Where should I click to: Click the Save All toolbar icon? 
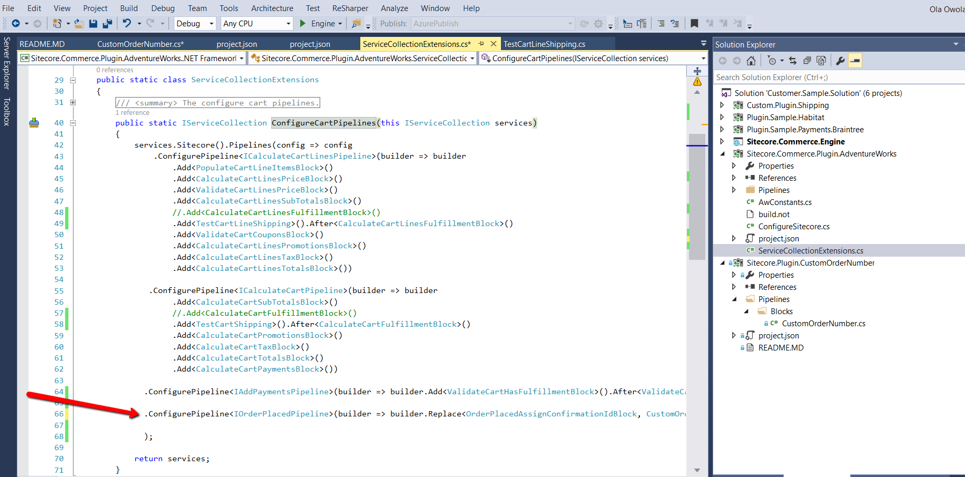(107, 23)
